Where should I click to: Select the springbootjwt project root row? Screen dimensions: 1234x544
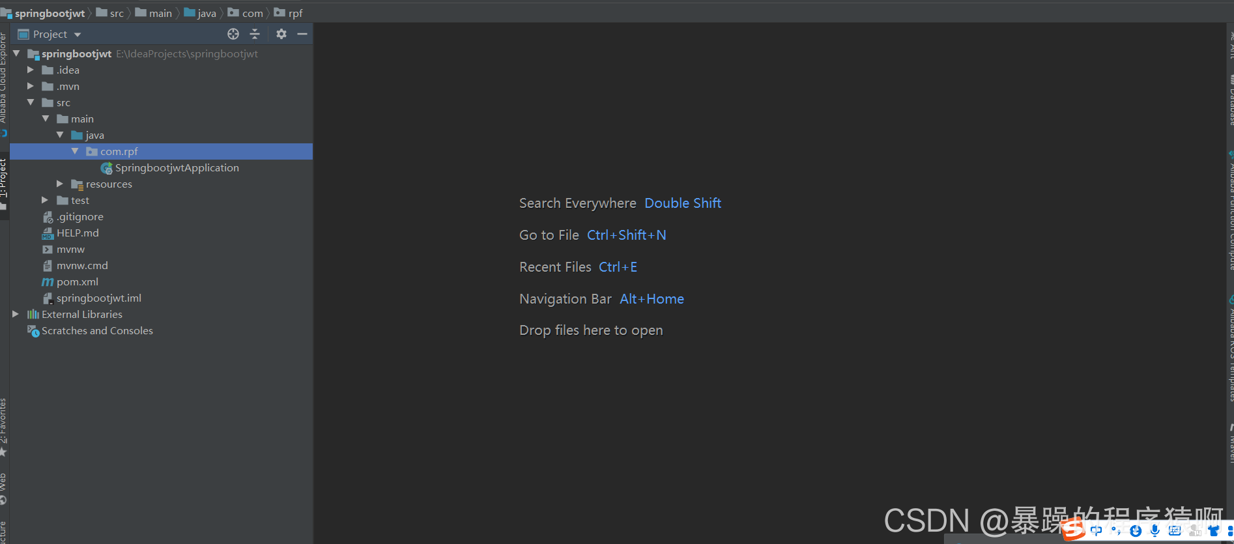pos(162,53)
